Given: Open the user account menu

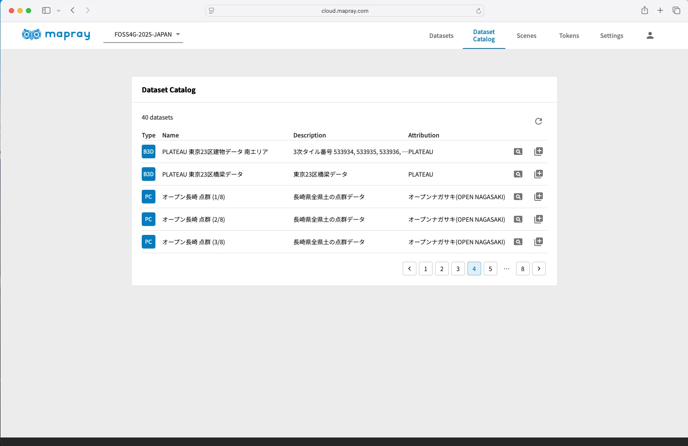Looking at the screenshot, I should pos(650,36).
